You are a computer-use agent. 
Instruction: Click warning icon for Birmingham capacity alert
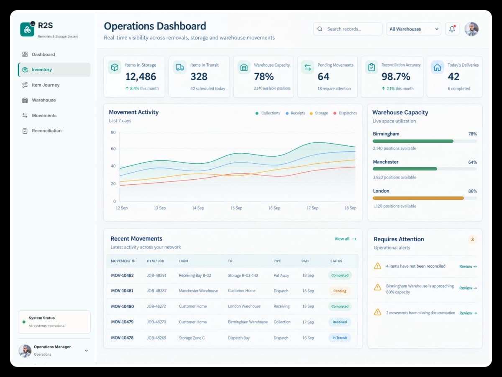click(x=378, y=287)
